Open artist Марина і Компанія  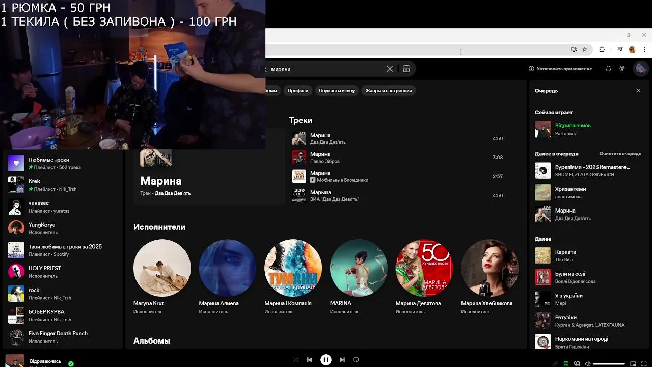293,277
